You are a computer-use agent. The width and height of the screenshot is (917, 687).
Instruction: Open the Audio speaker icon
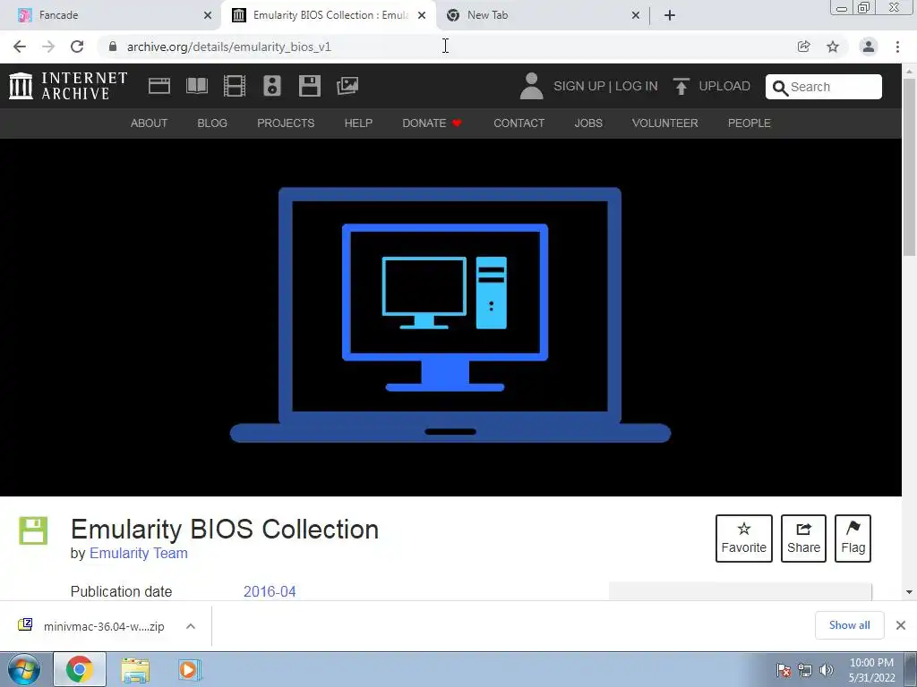[272, 86]
